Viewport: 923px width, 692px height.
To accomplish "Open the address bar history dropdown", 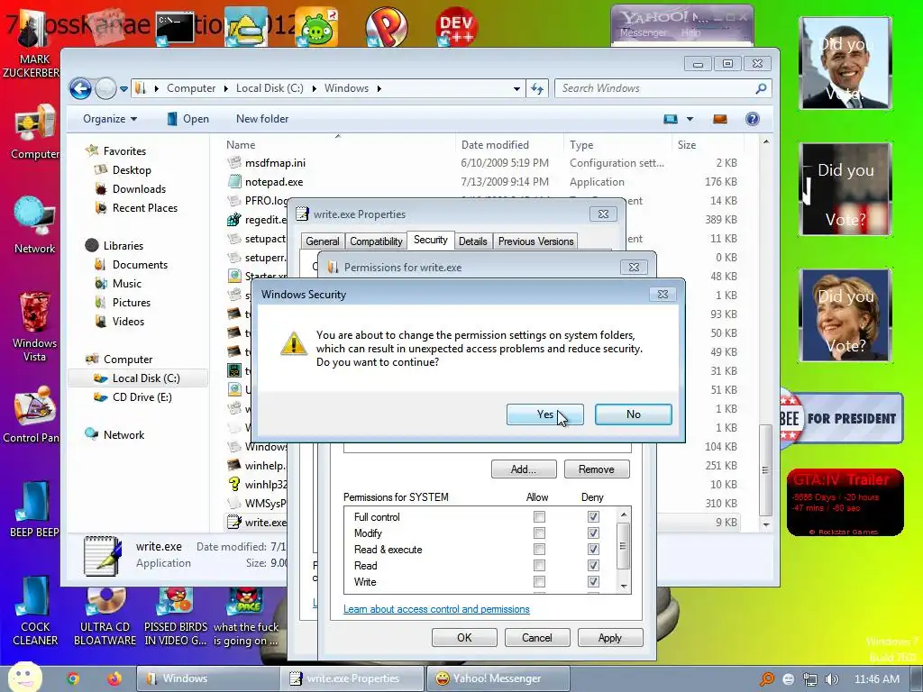I will 516,89.
